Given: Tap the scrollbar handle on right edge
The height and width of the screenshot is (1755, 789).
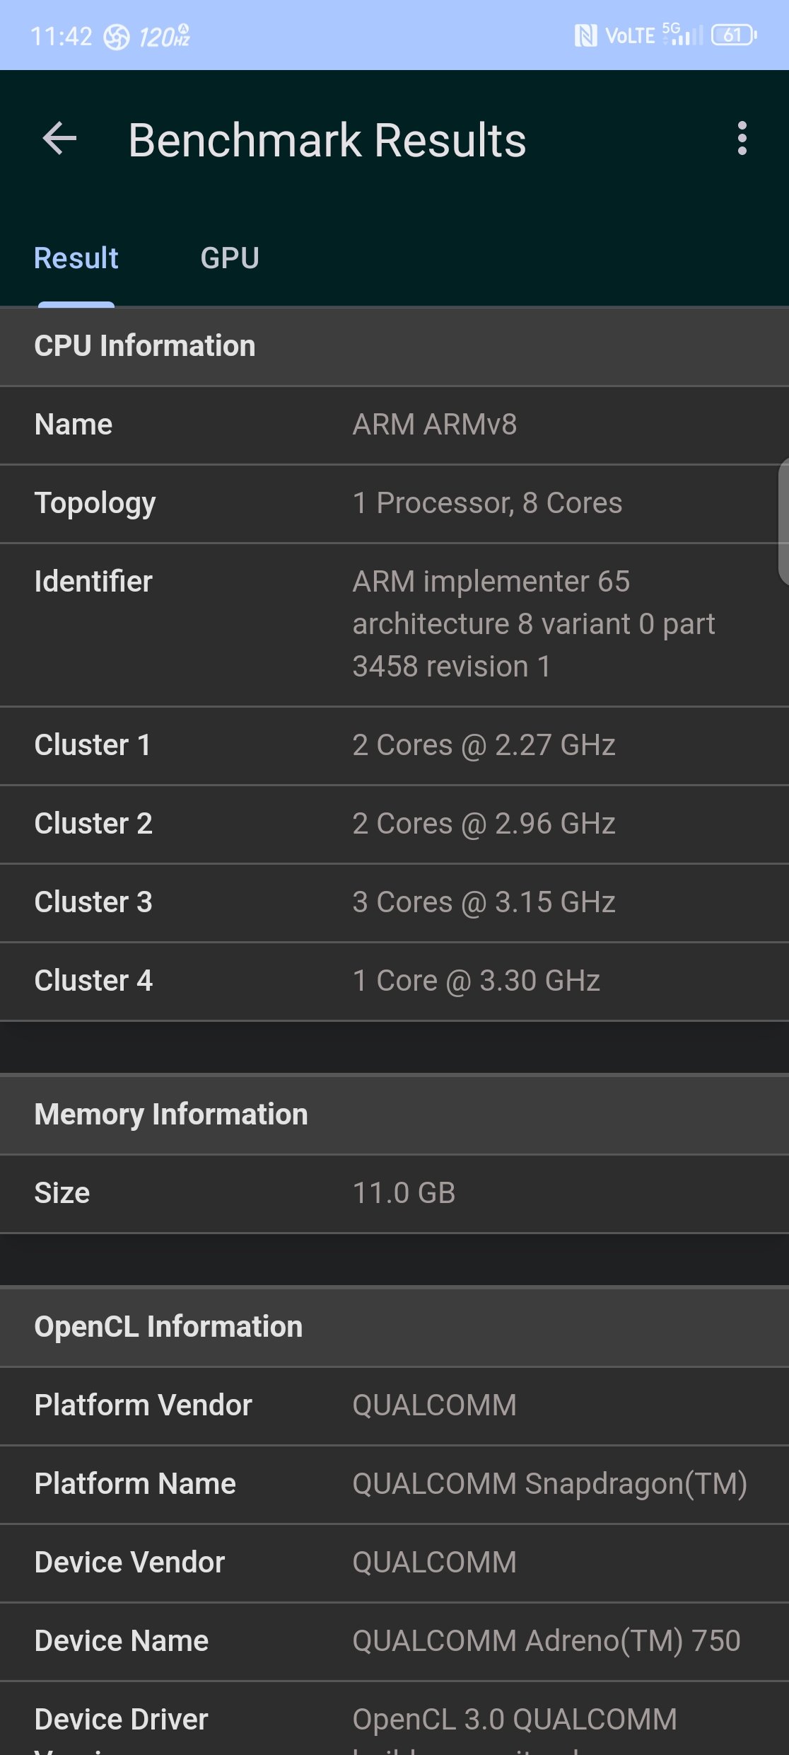Looking at the screenshot, I should [783, 522].
